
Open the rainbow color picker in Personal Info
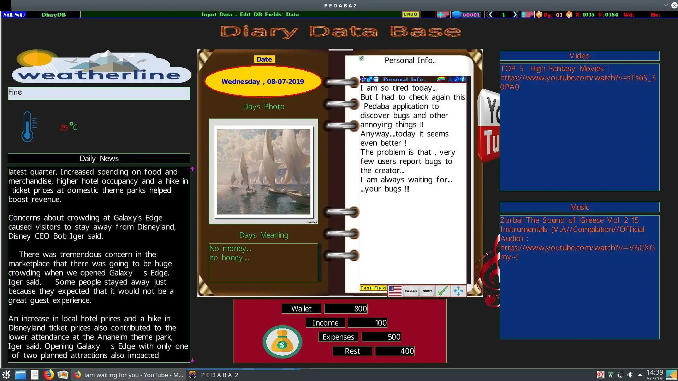[x=441, y=79]
